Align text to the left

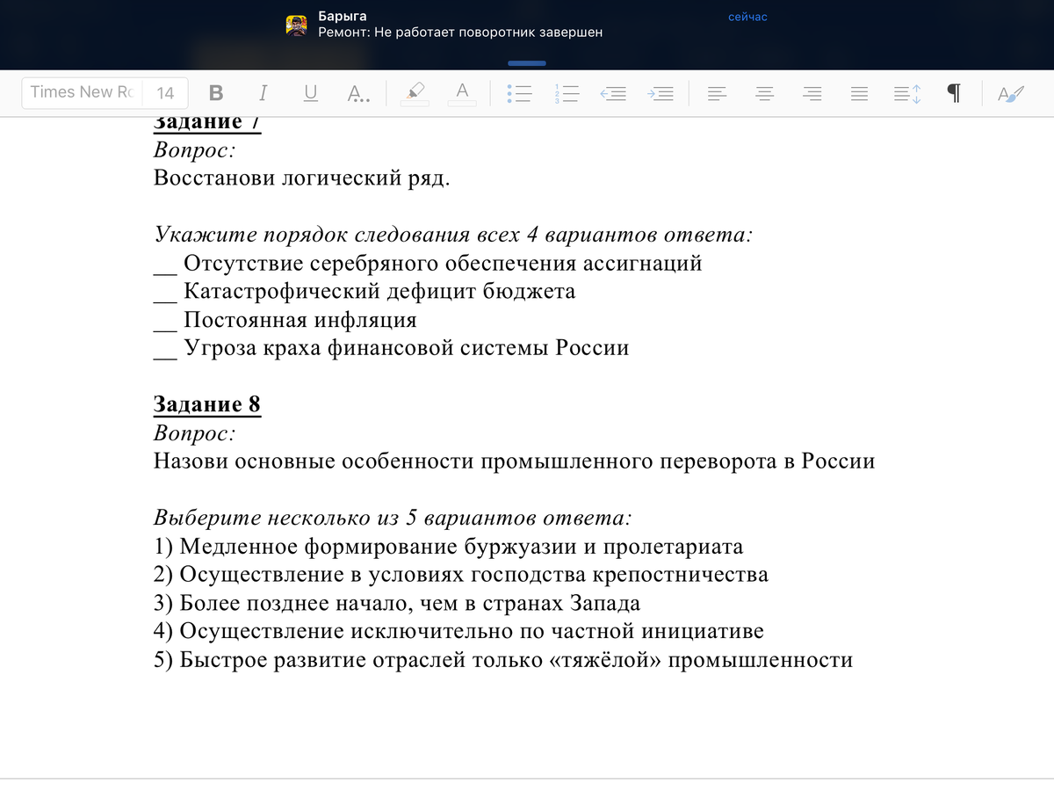tap(718, 93)
